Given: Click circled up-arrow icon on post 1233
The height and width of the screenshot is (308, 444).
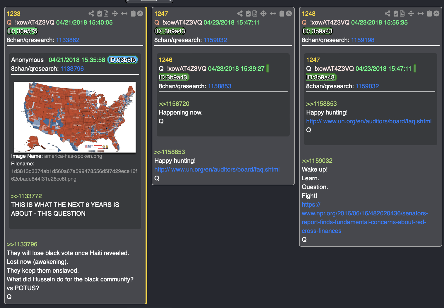Looking at the screenshot, I should point(140,13).
